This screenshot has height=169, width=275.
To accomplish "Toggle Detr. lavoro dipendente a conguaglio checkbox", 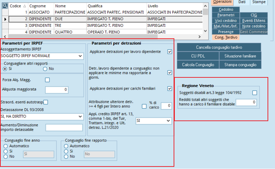I will point(169,73).
